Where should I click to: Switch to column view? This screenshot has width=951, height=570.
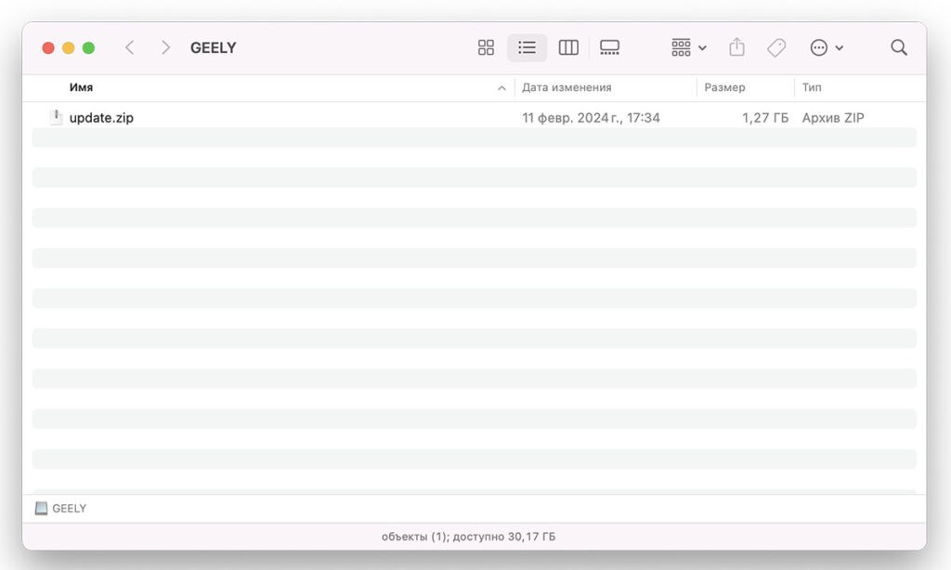tap(568, 47)
